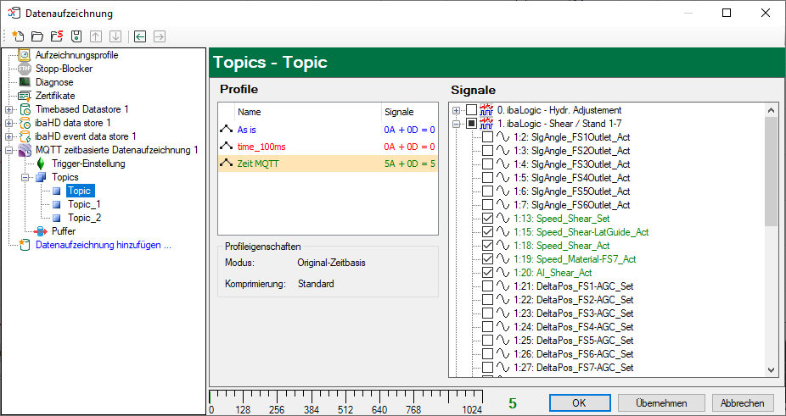Click the Stopp-Blocker stop sign icon
The height and width of the screenshot is (416, 786).
(25, 69)
